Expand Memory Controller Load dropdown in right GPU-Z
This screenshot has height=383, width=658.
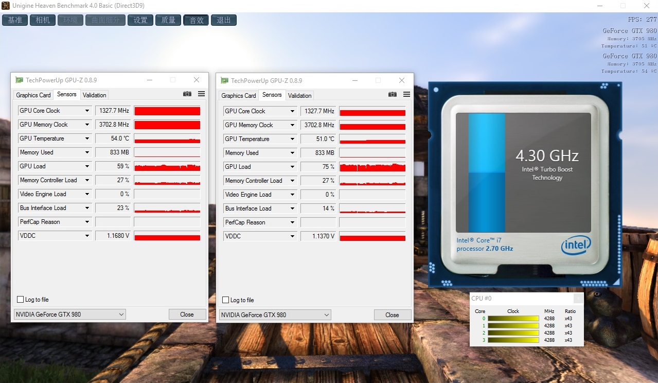(292, 181)
